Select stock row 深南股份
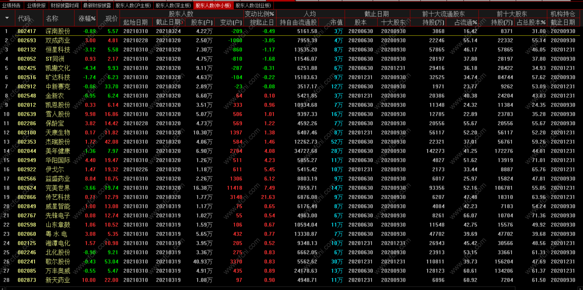Image resolution: width=583 pixels, height=290 pixels. [x=290, y=31]
